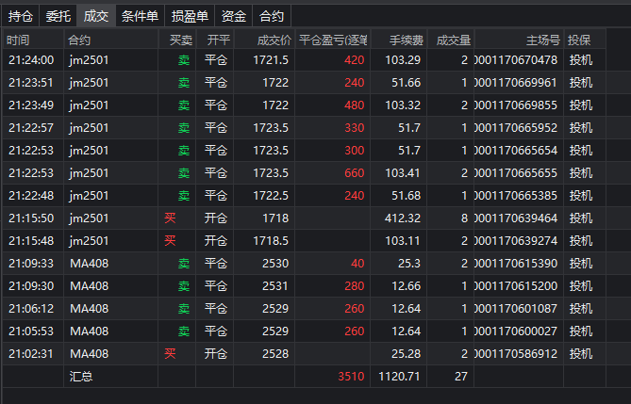This screenshot has width=631, height=404.
Task: Open the 委托 tab
Action: (58, 16)
